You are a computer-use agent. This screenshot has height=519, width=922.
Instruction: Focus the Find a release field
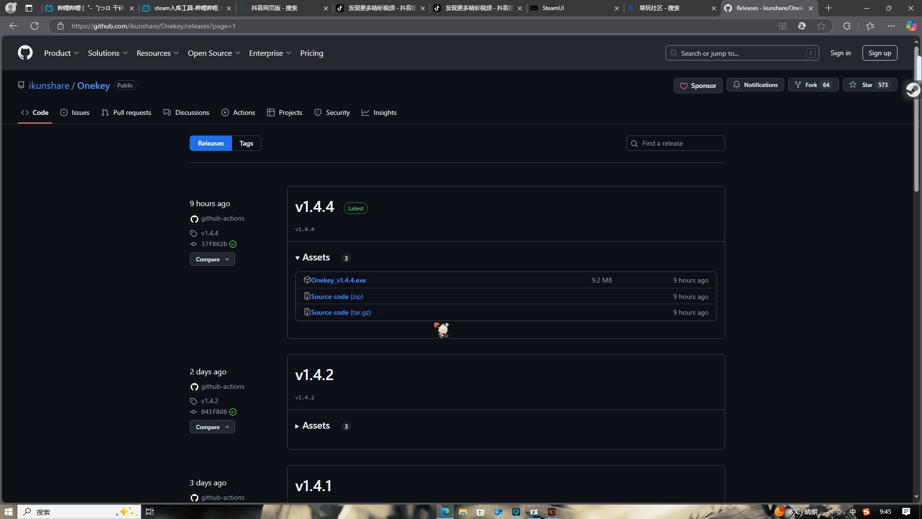(676, 143)
